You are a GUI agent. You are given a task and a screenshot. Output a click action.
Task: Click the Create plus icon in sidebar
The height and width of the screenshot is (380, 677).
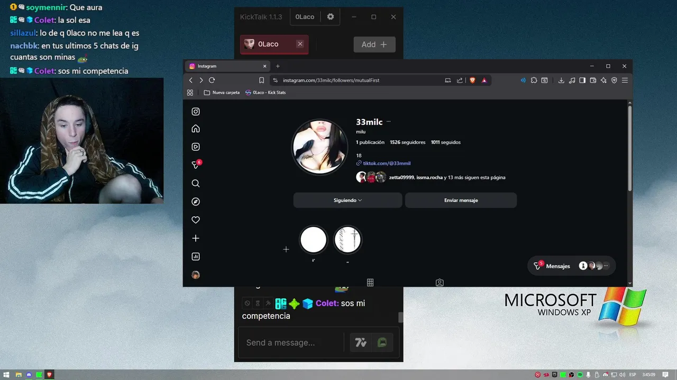[196, 238]
